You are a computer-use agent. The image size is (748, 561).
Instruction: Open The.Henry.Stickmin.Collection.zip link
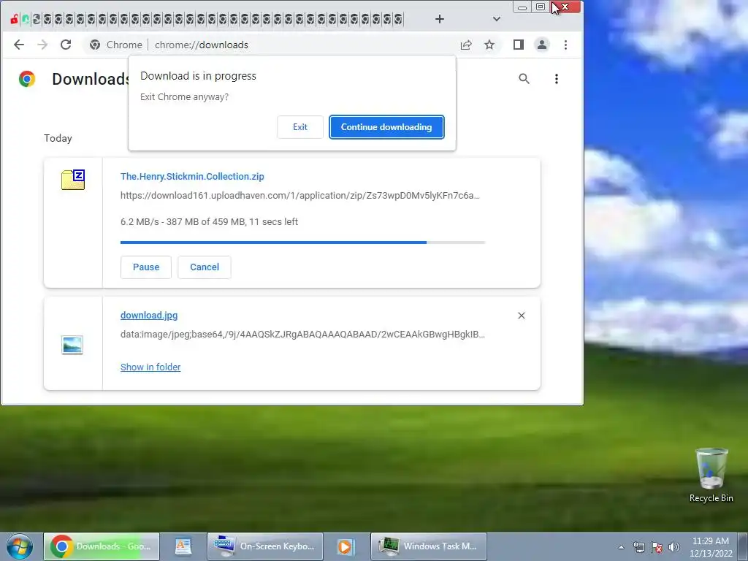click(x=192, y=177)
